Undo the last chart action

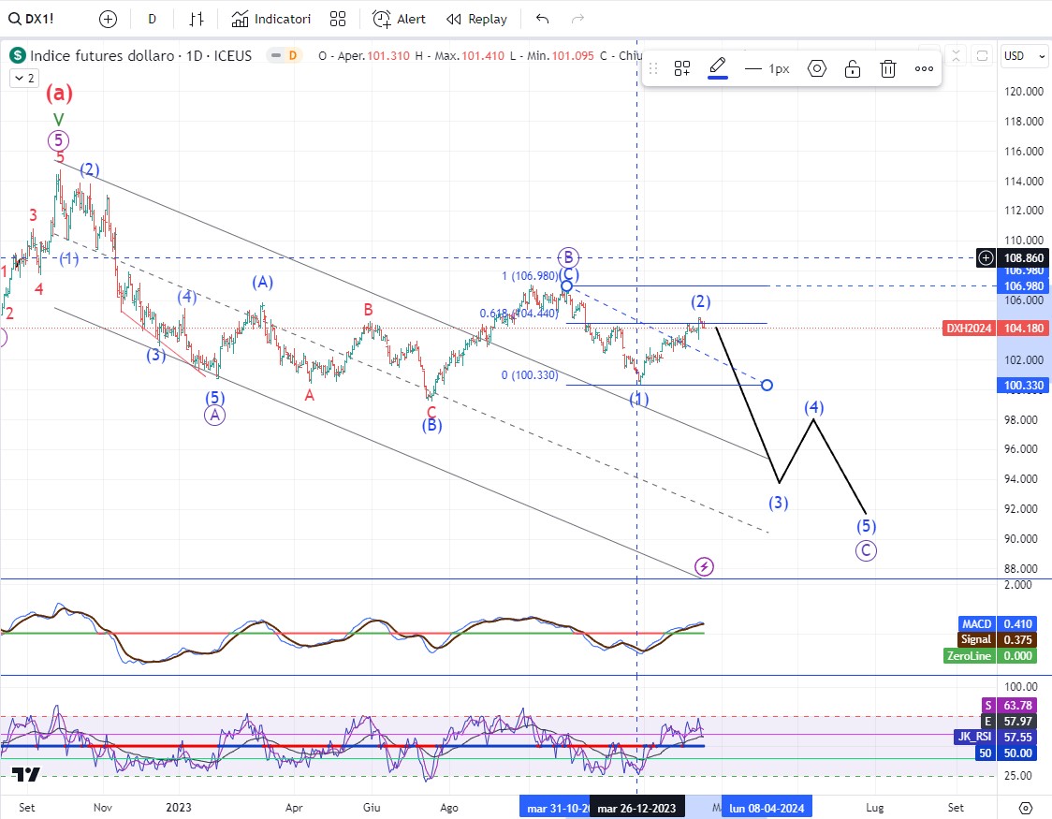click(542, 19)
